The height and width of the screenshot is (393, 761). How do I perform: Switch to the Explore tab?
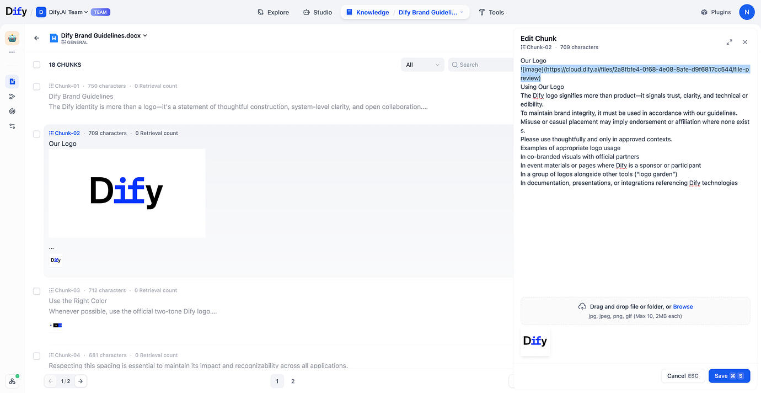point(273,12)
